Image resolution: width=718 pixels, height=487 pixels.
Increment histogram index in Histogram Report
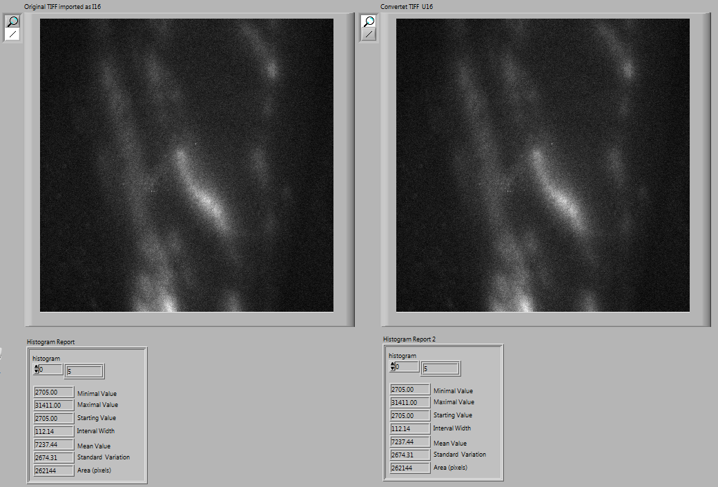(x=36, y=367)
